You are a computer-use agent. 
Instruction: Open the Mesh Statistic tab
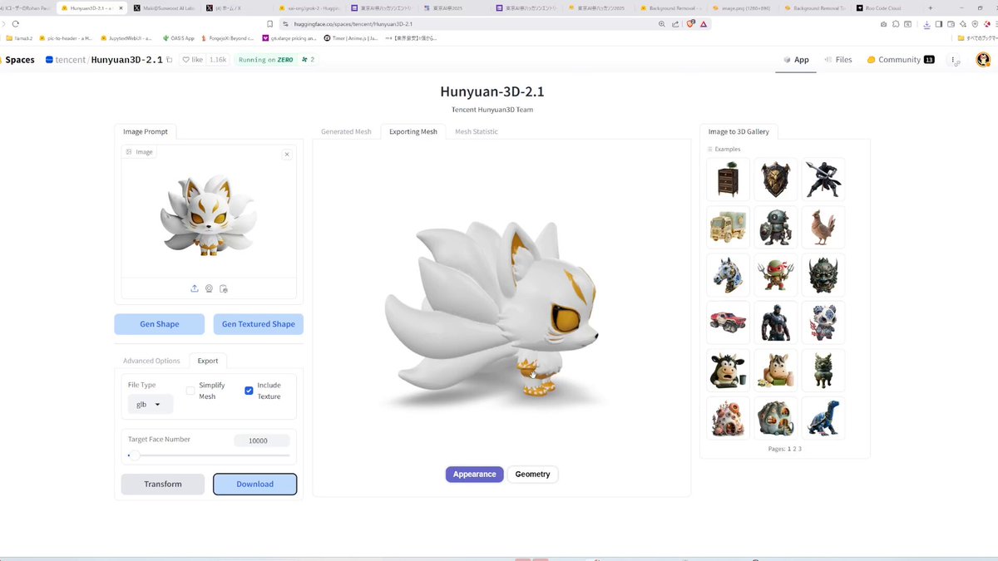coord(477,131)
